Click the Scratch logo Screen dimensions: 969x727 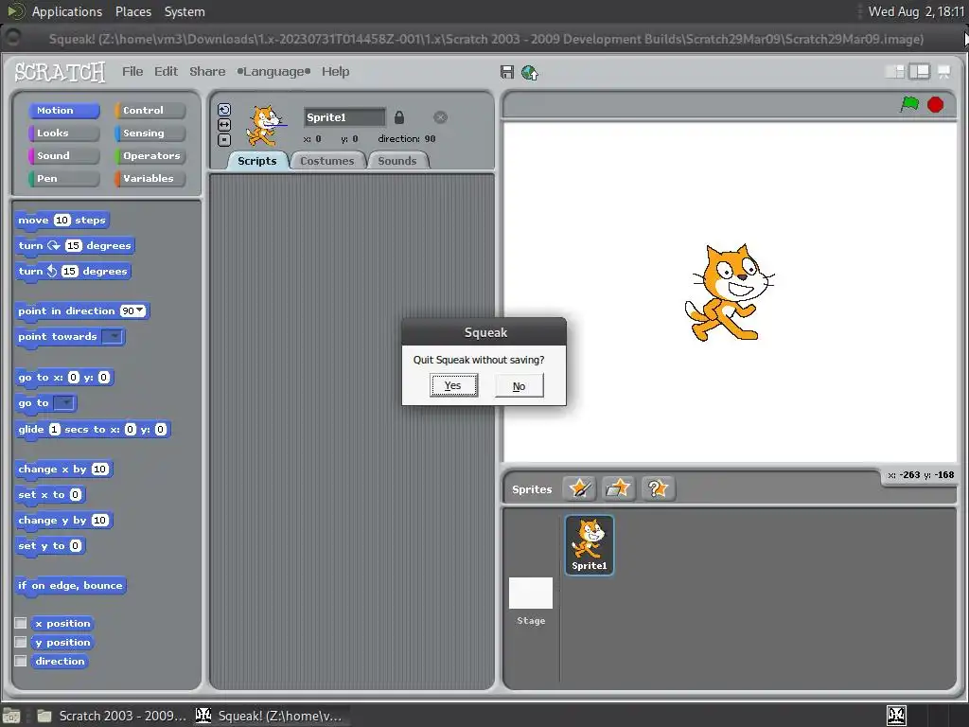[60, 72]
